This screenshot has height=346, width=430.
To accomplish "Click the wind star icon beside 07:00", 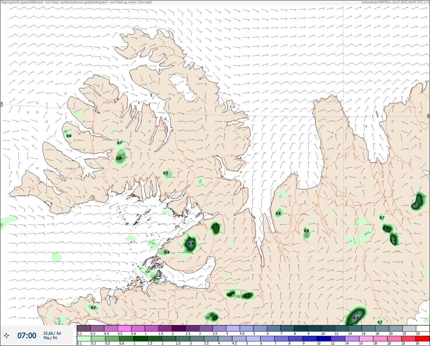I will (7, 335).
